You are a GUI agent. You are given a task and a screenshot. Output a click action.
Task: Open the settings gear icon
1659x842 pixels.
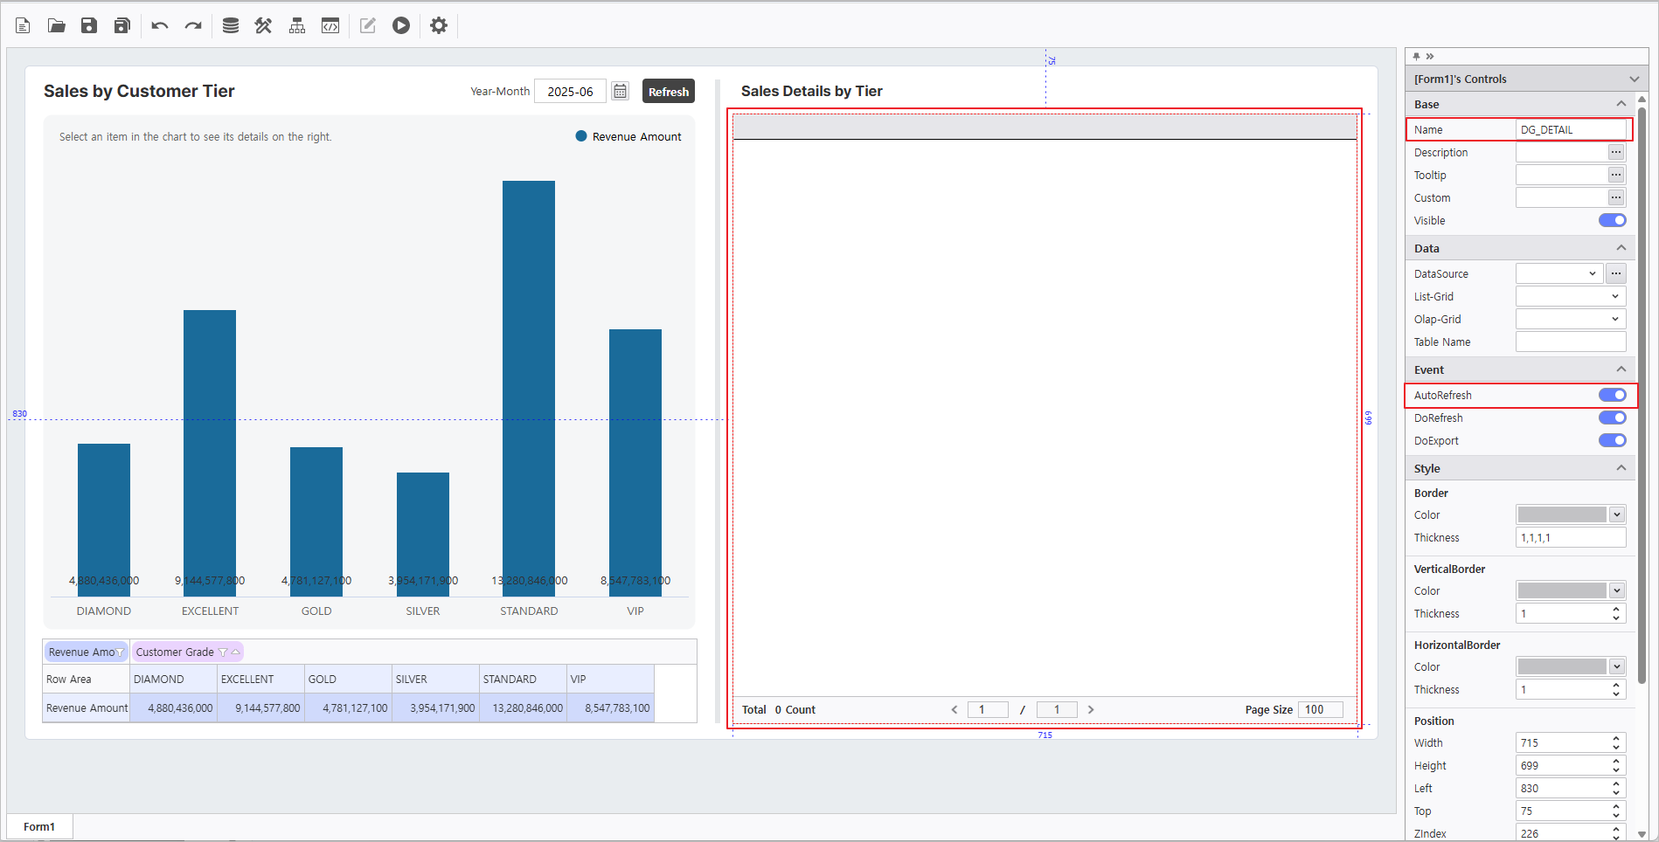pyautogui.click(x=439, y=25)
